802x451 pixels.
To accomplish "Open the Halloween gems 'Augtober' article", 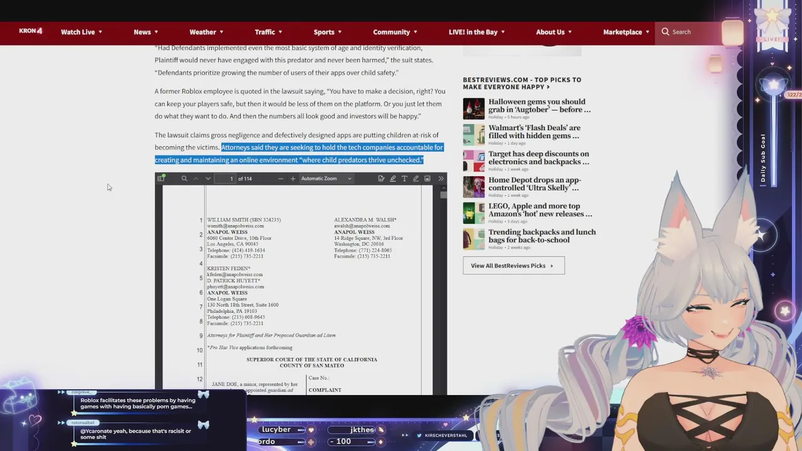I will pyautogui.click(x=539, y=105).
